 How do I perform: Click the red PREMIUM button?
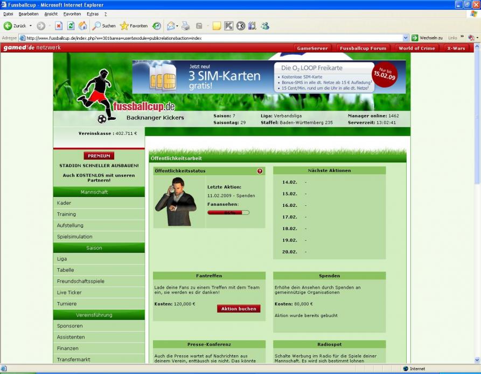(x=99, y=156)
